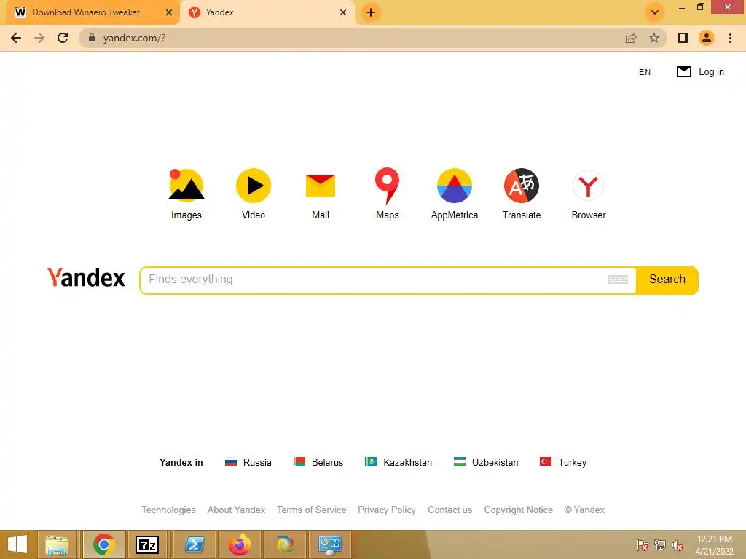
Task: Open the About Yandex footer link
Action: click(x=237, y=510)
